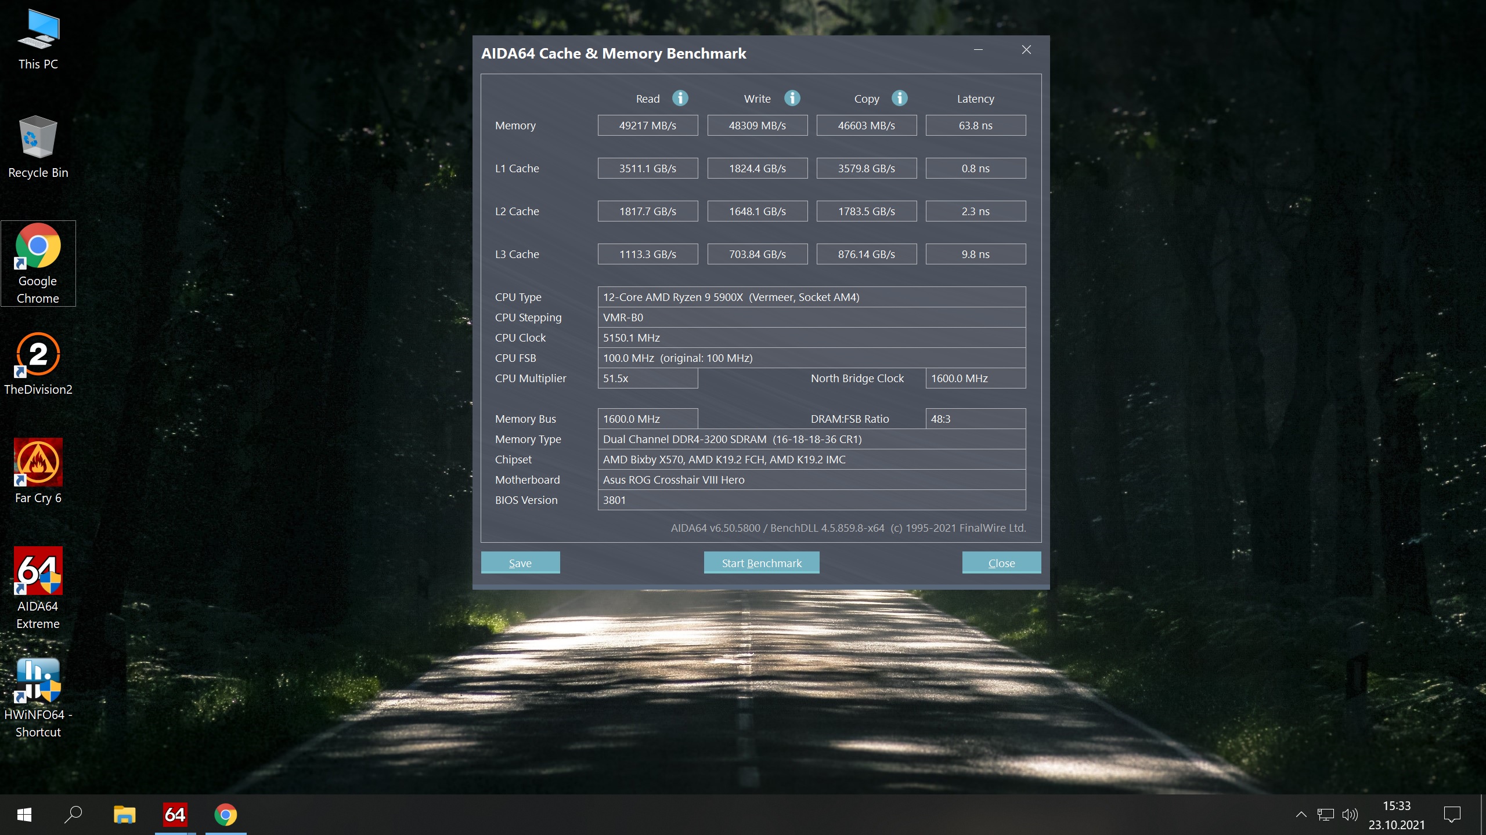Image resolution: width=1486 pixels, height=835 pixels.
Task: Click the Memory Type DDR4-3200 field
Action: [x=811, y=439]
